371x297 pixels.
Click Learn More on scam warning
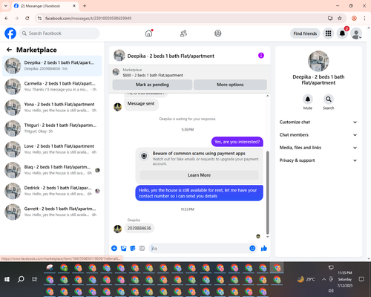pyautogui.click(x=199, y=175)
